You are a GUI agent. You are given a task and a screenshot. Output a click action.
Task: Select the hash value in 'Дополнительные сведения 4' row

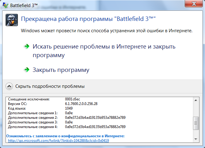[x=95, y=127]
